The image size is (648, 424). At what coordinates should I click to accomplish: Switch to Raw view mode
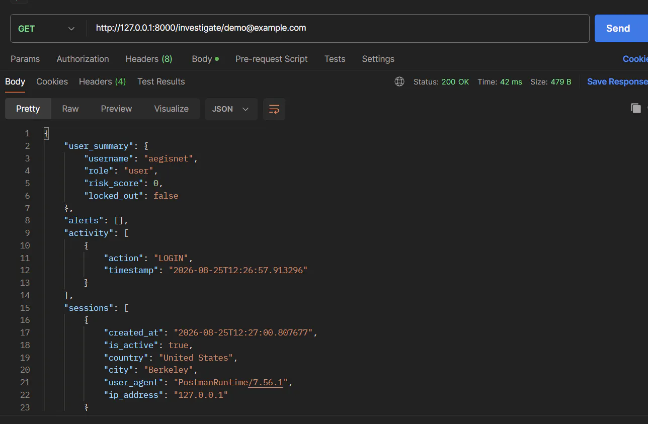tap(70, 109)
